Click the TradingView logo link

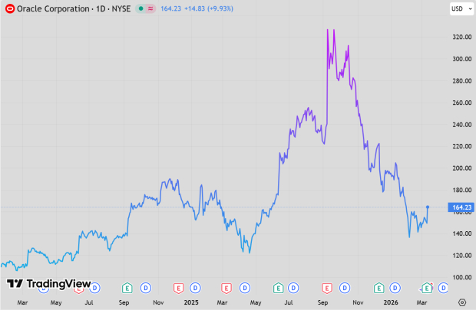tap(48, 284)
